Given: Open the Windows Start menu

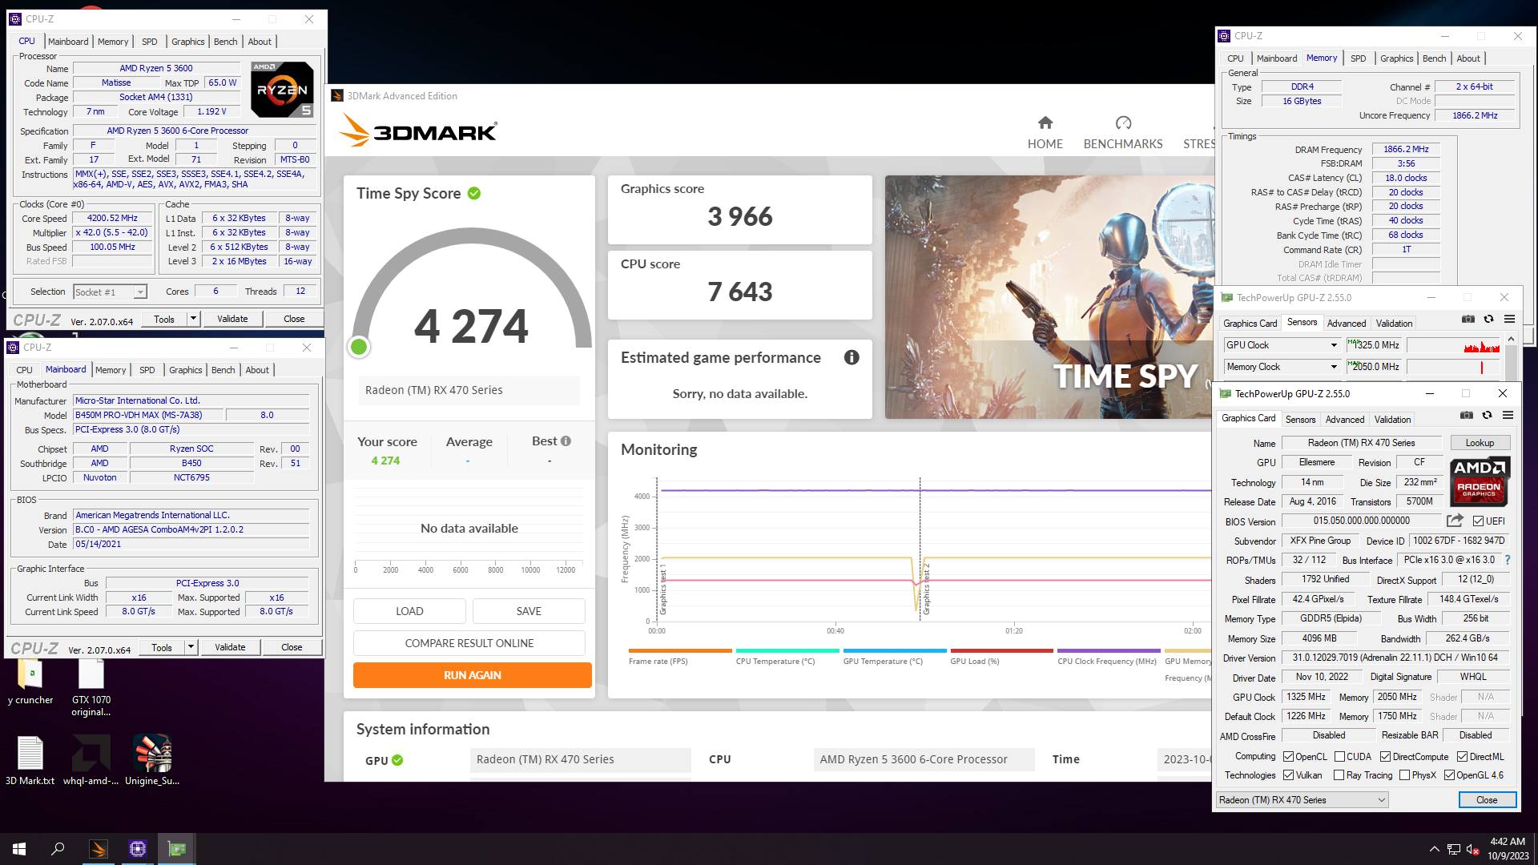Looking at the screenshot, I should (x=19, y=849).
